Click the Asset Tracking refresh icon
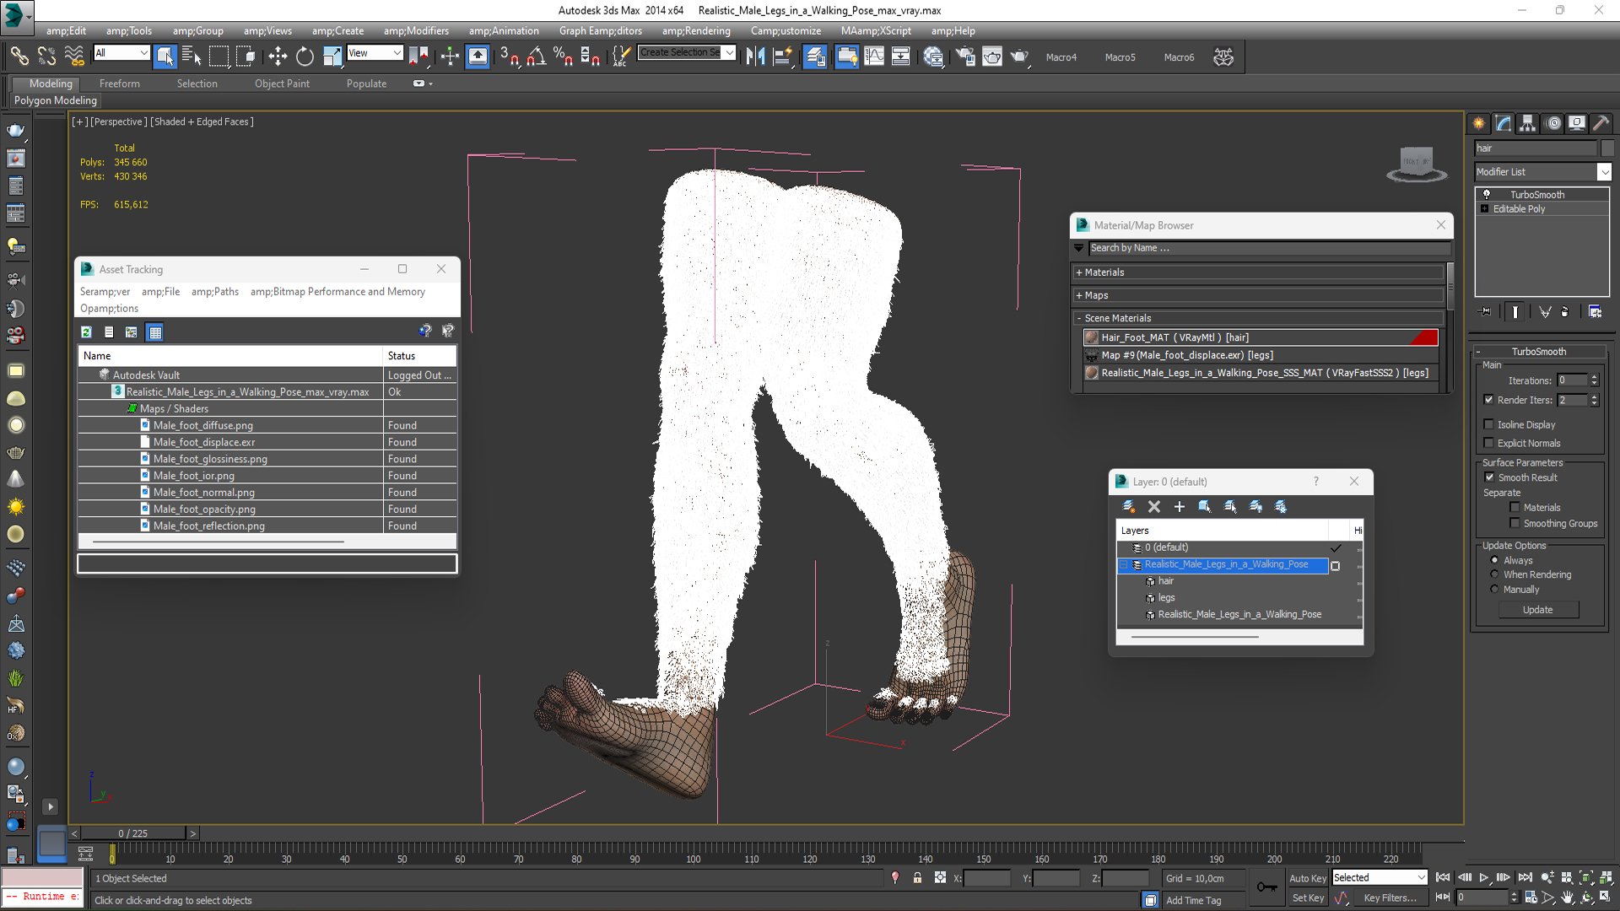Screen dimensions: 1620x911 (86, 332)
